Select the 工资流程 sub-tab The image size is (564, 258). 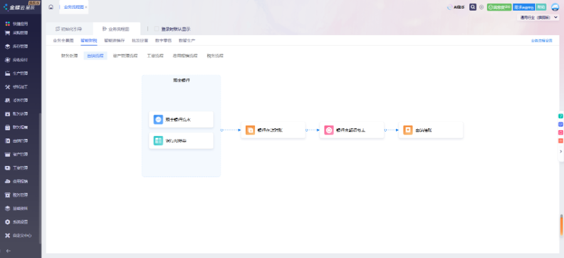[155, 56]
